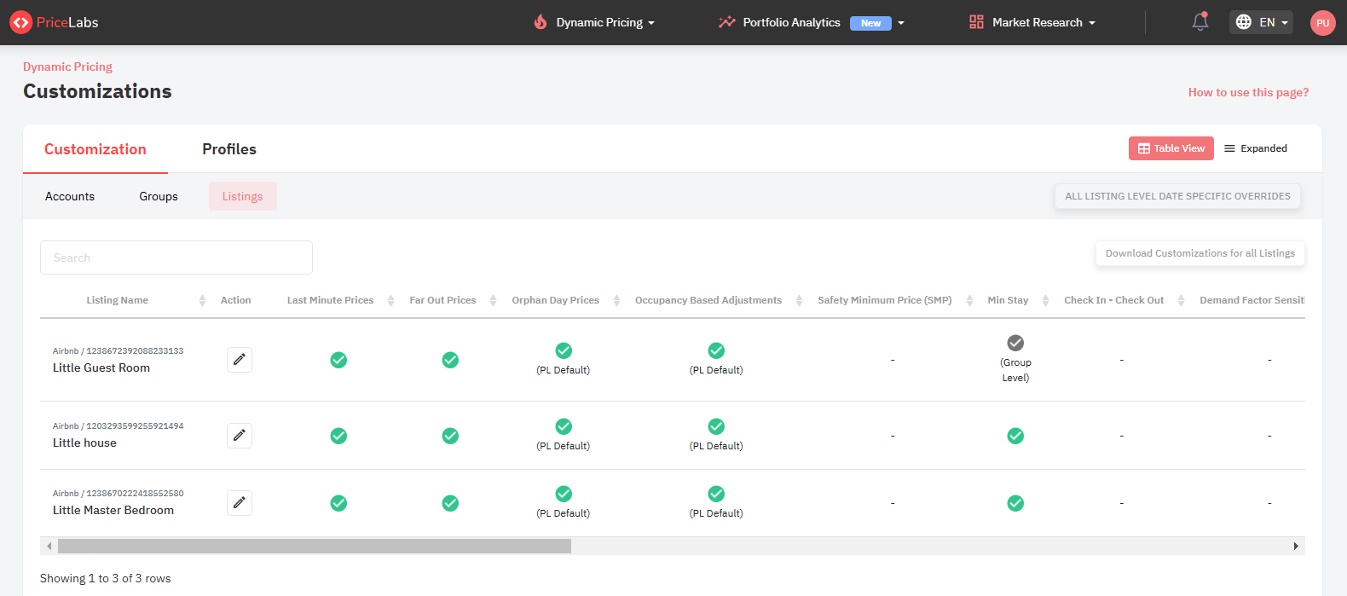1347x596 pixels.
Task: Sort by Orphan Day Prices column arrows
Action: pos(616,300)
